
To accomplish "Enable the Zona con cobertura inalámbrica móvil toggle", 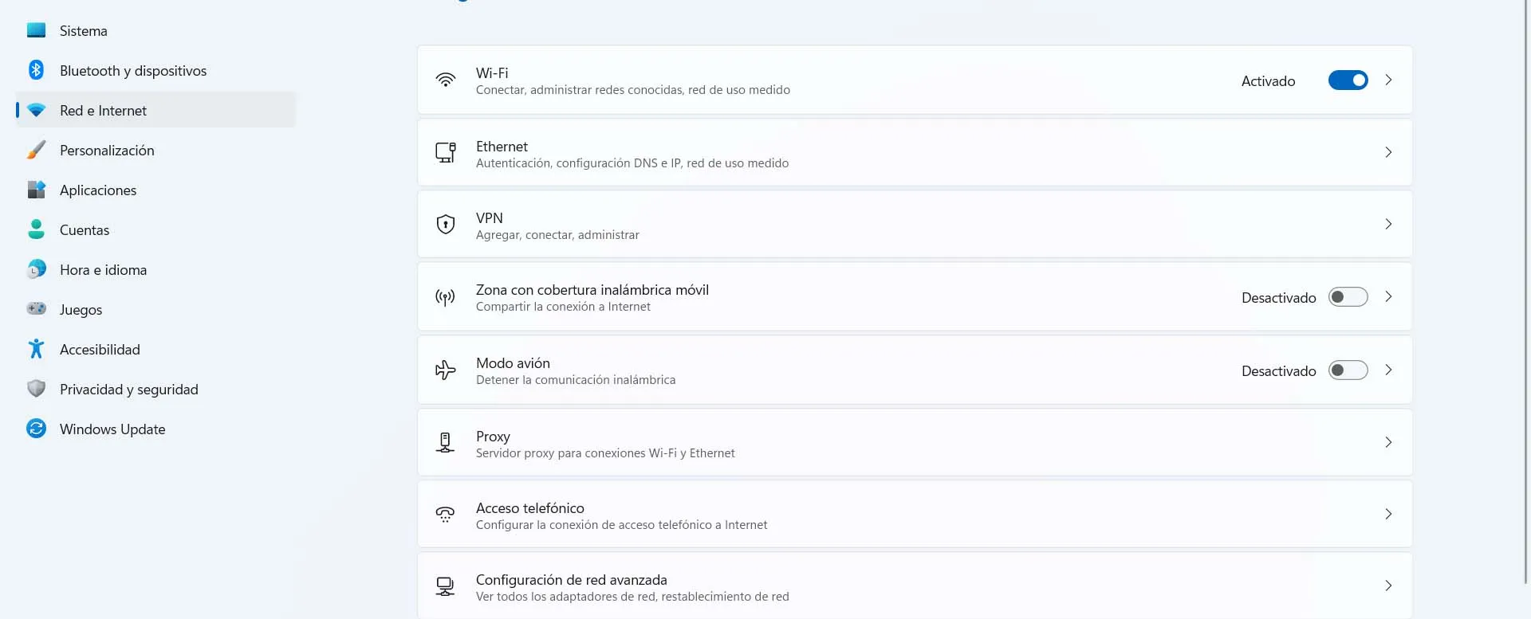I will [x=1348, y=297].
